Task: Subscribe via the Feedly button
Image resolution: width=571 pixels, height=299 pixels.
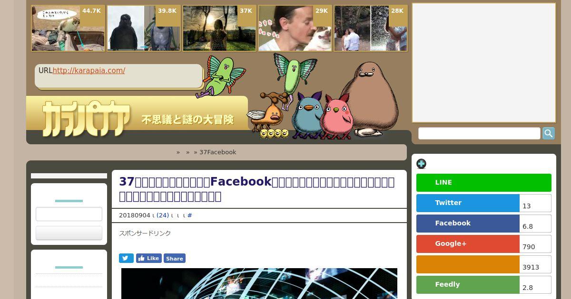Action: 468,285
